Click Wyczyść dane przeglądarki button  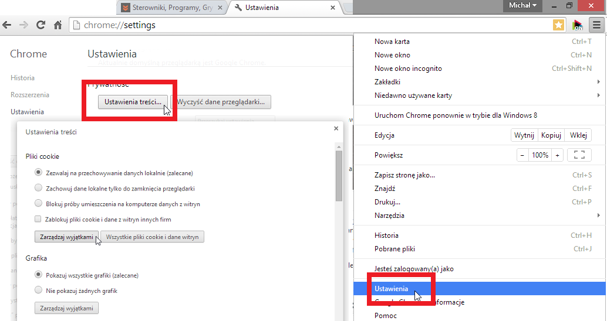tap(221, 102)
